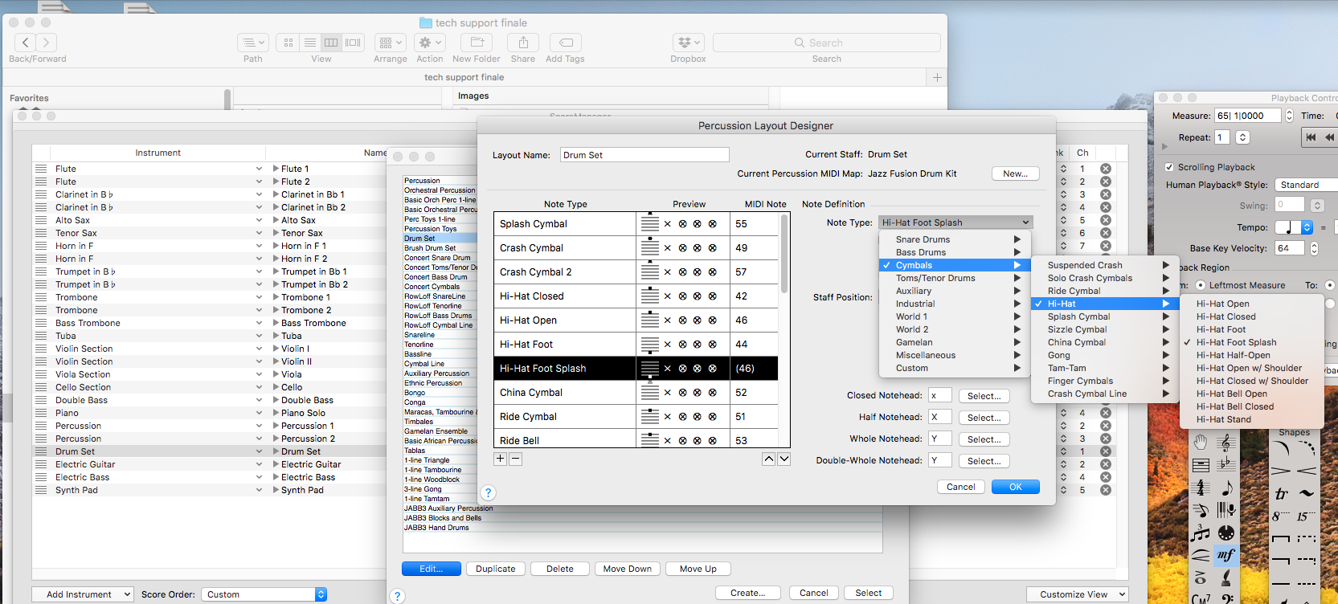Click the minus icon below the note list
Image resolution: width=1338 pixels, height=604 pixels.
click(516, 459)
